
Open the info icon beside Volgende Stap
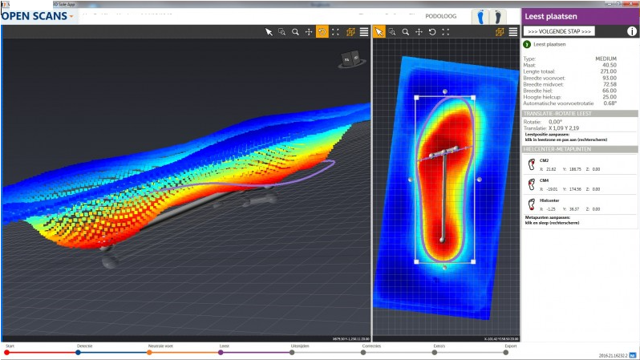pyautogui.click(x=631, y=31)
